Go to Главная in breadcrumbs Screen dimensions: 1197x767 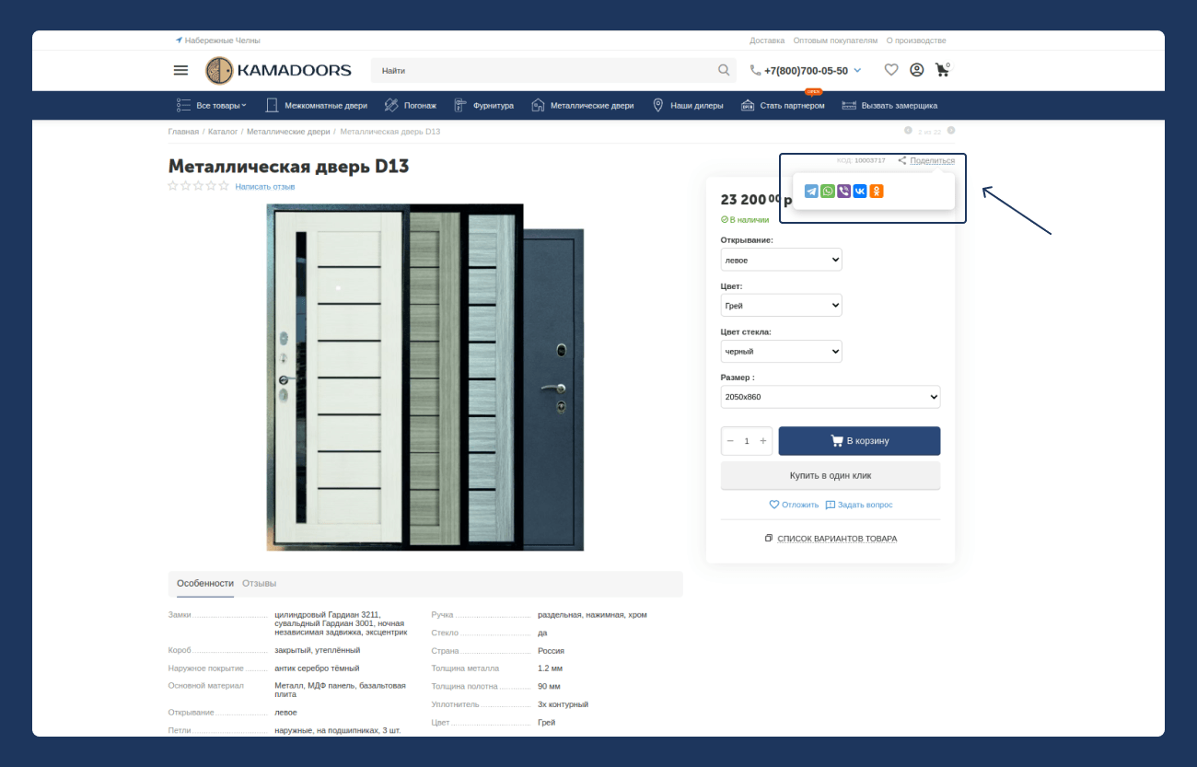(x=183, y=132)
